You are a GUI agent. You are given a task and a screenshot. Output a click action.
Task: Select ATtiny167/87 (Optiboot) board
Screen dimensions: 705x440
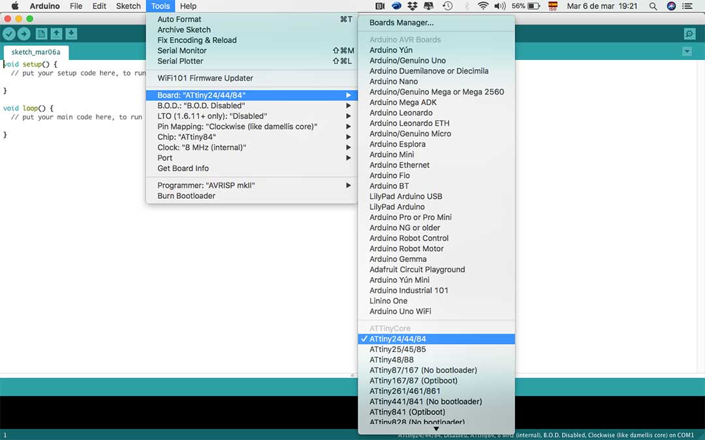[437, 381]
